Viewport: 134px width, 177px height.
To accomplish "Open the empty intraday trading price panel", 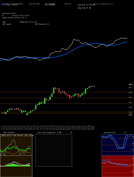I will 54,150.
